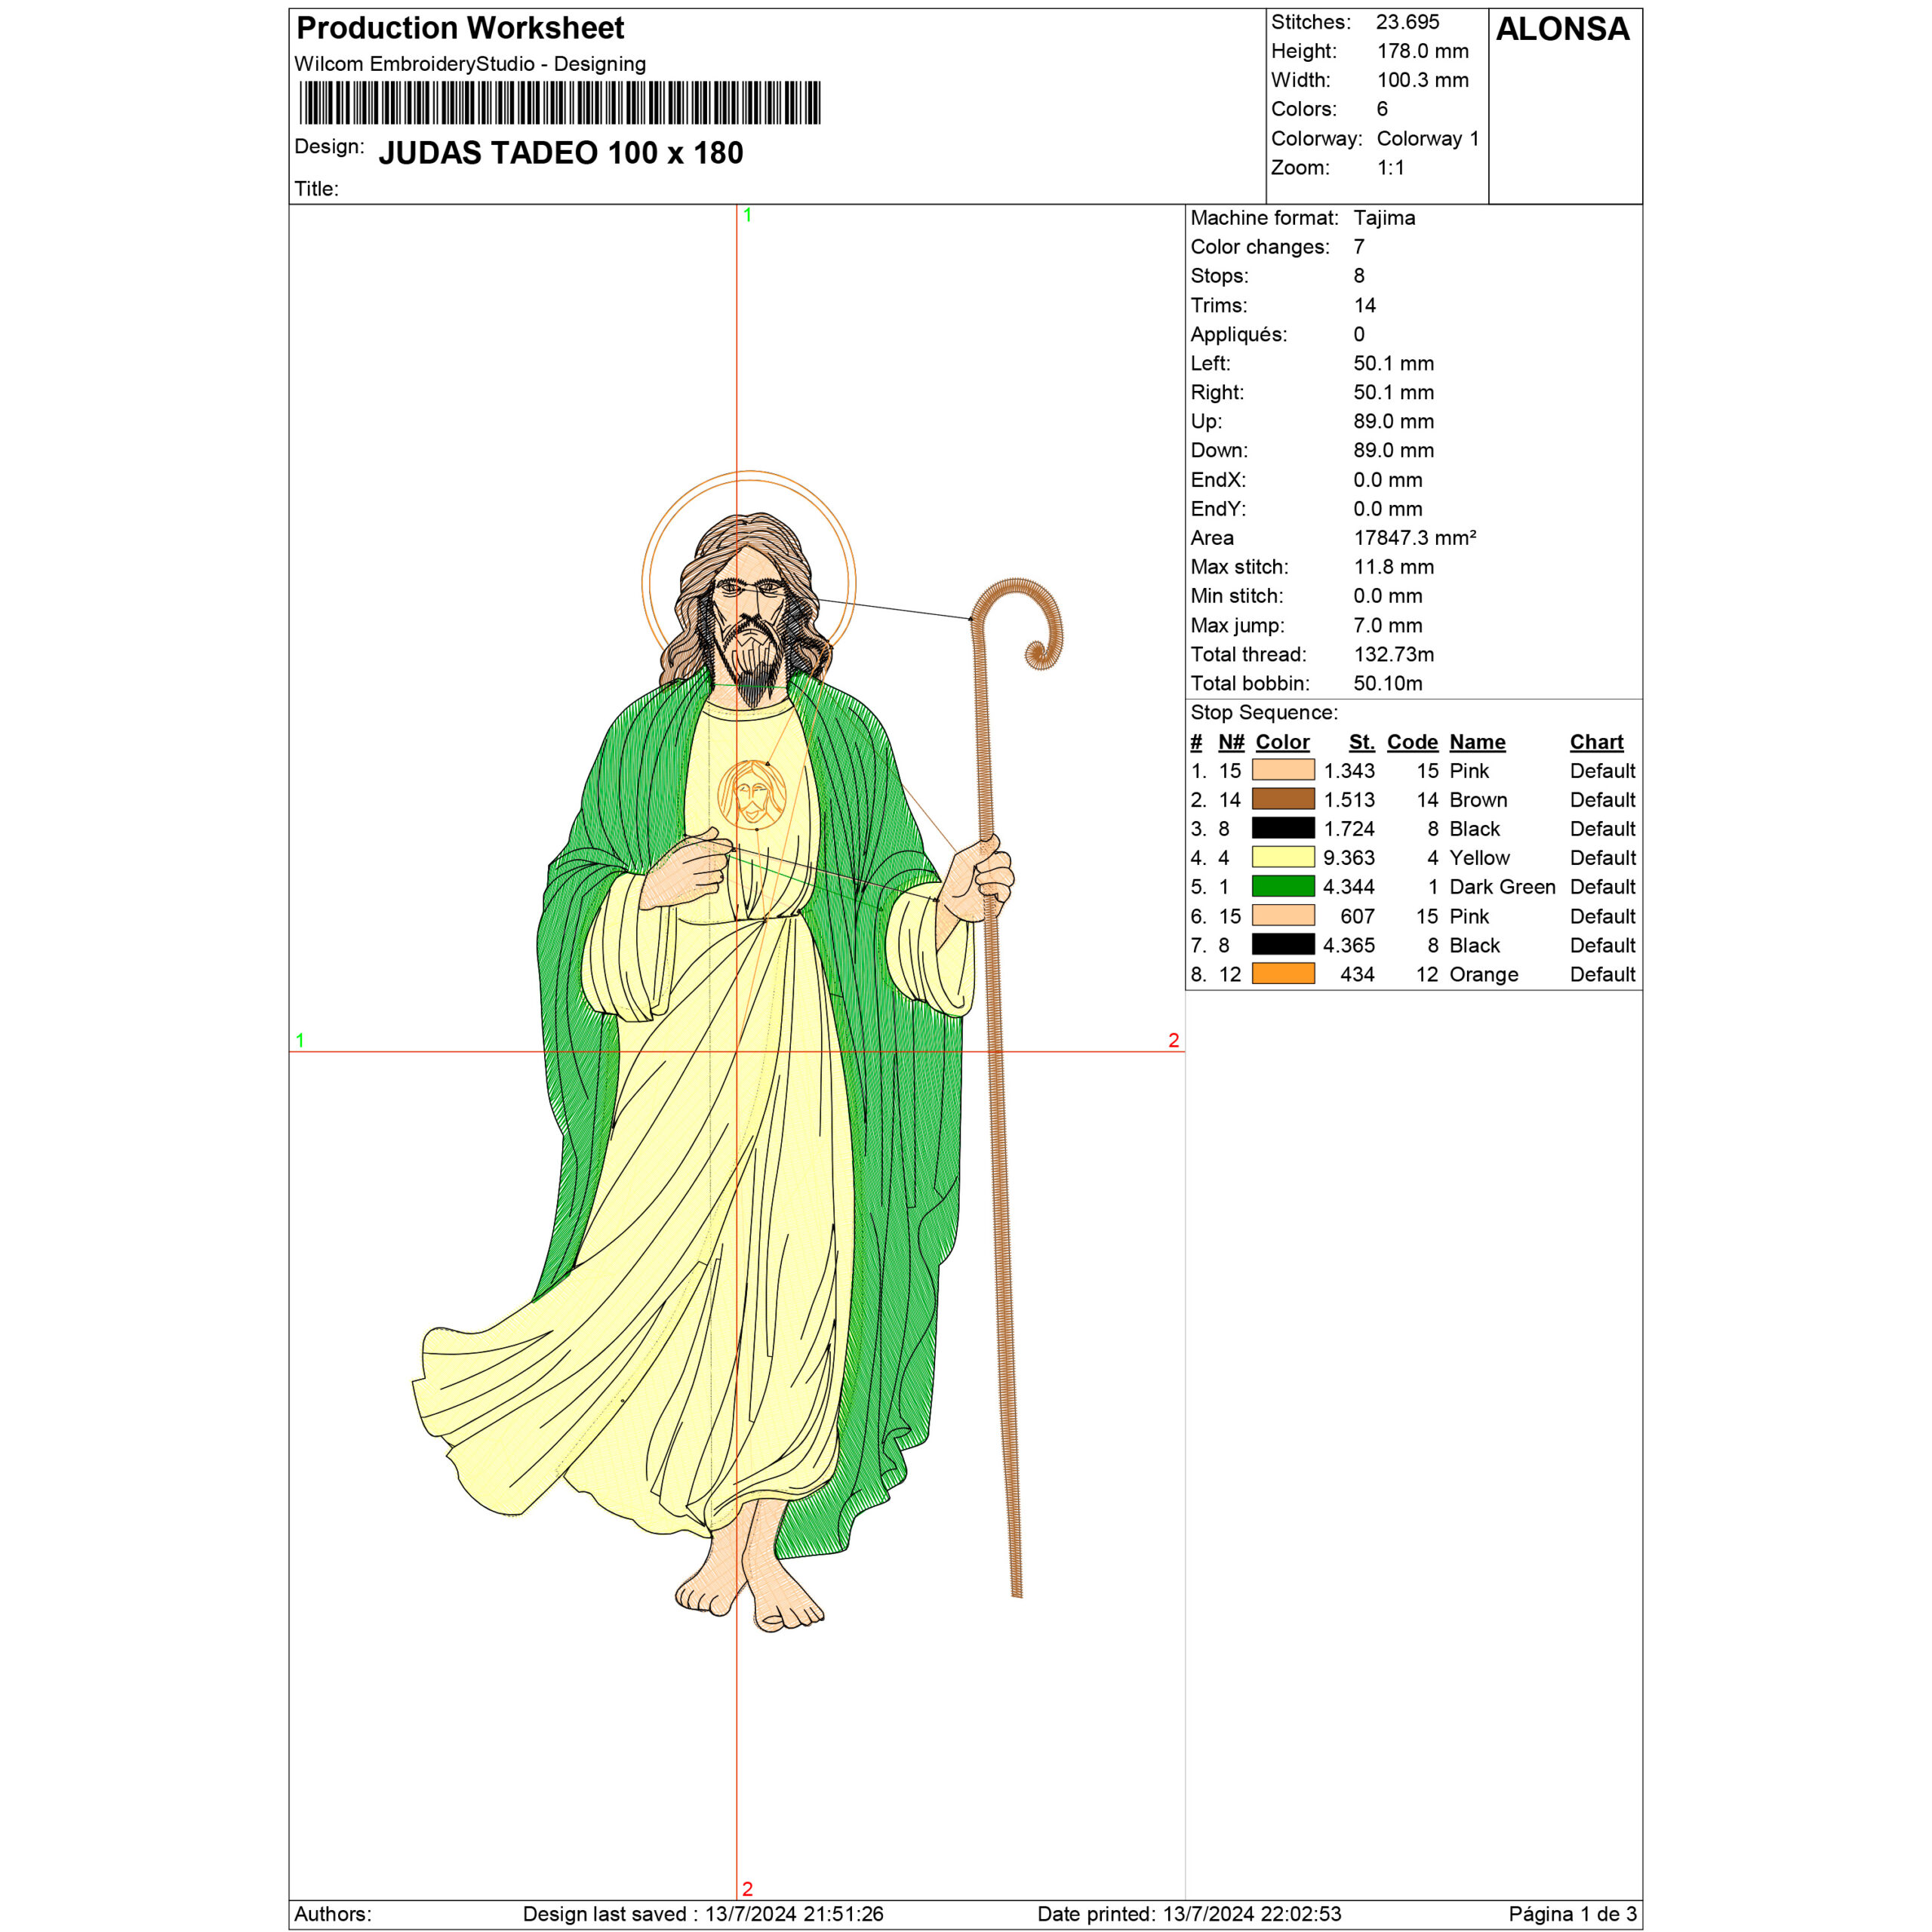Click the 'Production Worksheet' heading

point(460,28)
